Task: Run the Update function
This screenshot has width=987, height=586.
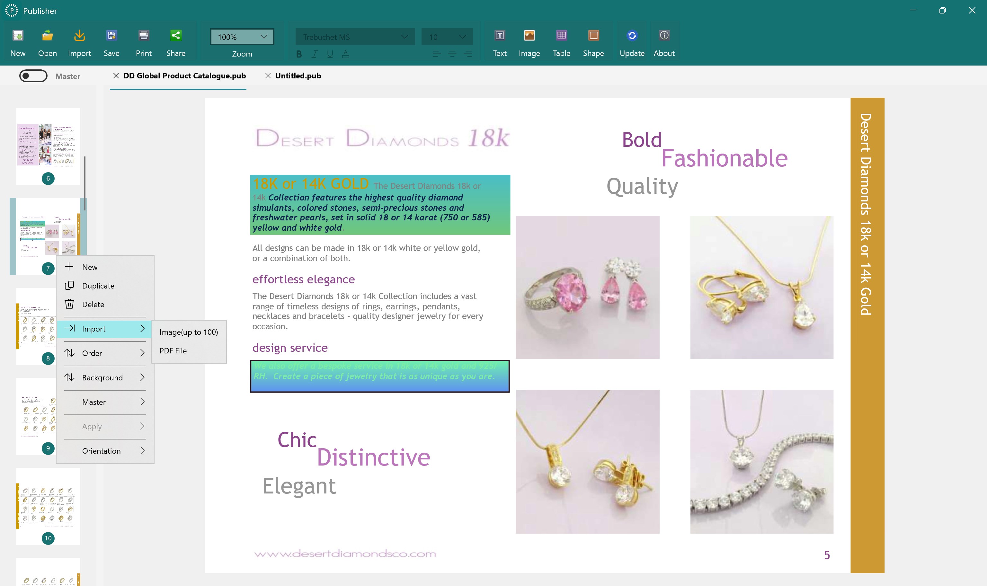Action: [x=632, y=41]
